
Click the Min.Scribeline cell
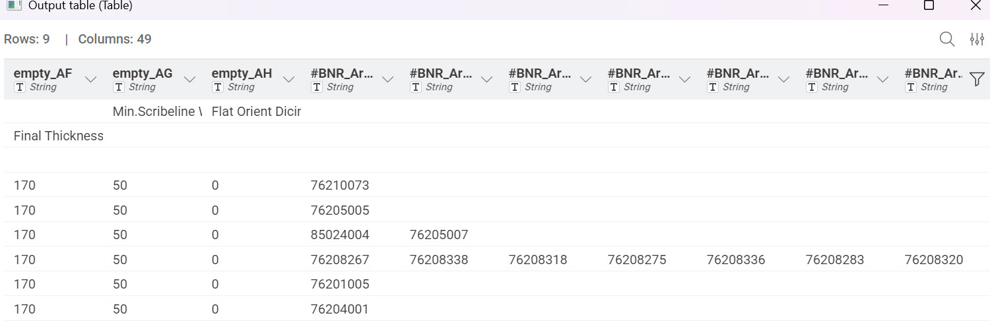pyautogui.click(x=157, y=111)
